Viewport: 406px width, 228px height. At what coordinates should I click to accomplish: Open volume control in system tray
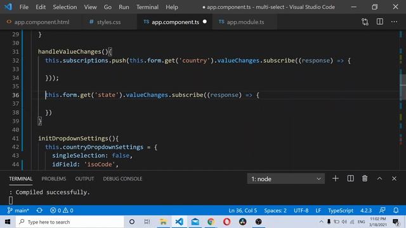[x=344, y=222]
